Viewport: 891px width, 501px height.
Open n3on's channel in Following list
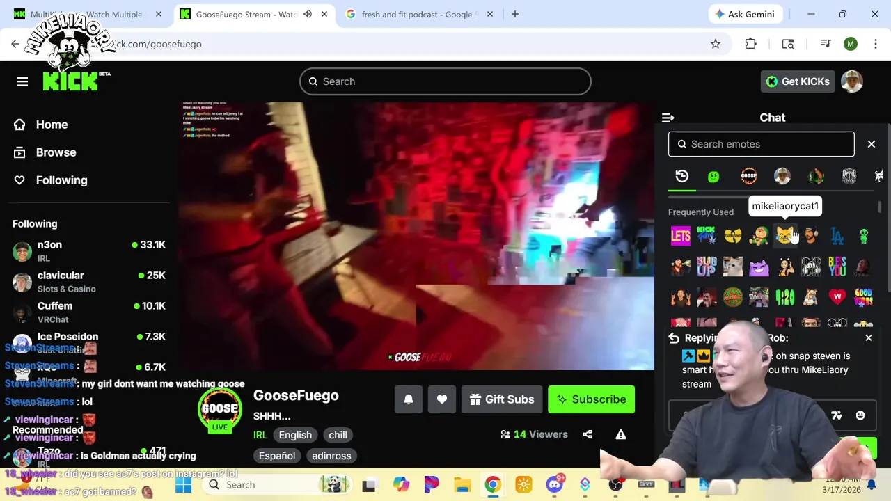pos(89,251)
